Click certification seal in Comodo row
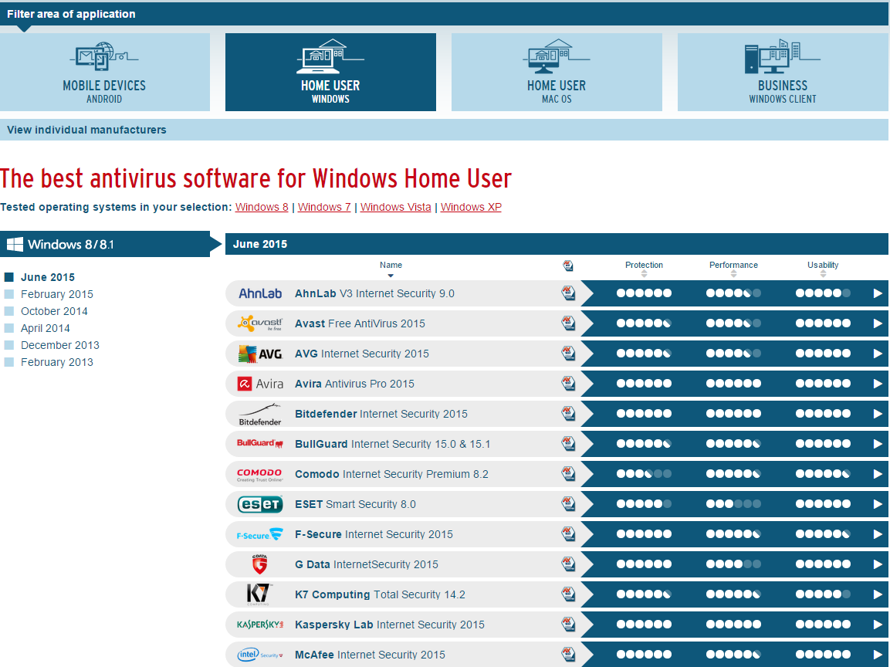The height and width of the screenshot is (667, 890). pos(568,473)
